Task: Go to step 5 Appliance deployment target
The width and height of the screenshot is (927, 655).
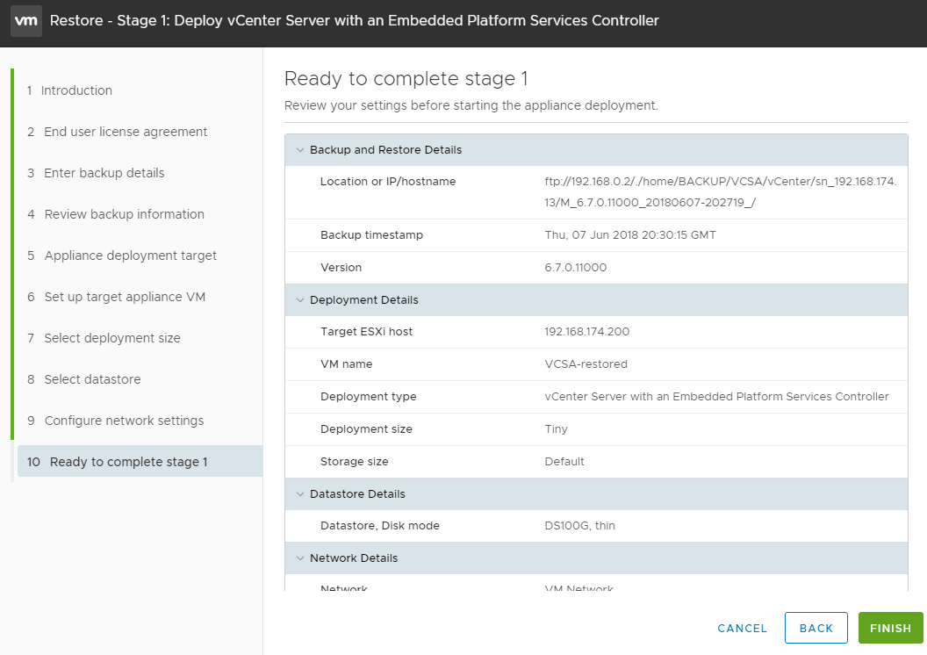Action: click(122, 256)
